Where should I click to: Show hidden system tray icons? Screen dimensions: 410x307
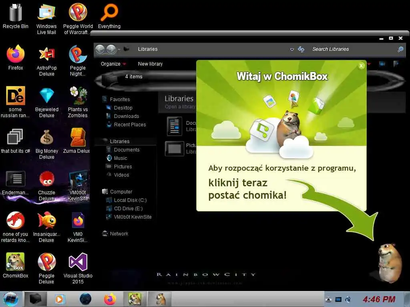[329, 299]
